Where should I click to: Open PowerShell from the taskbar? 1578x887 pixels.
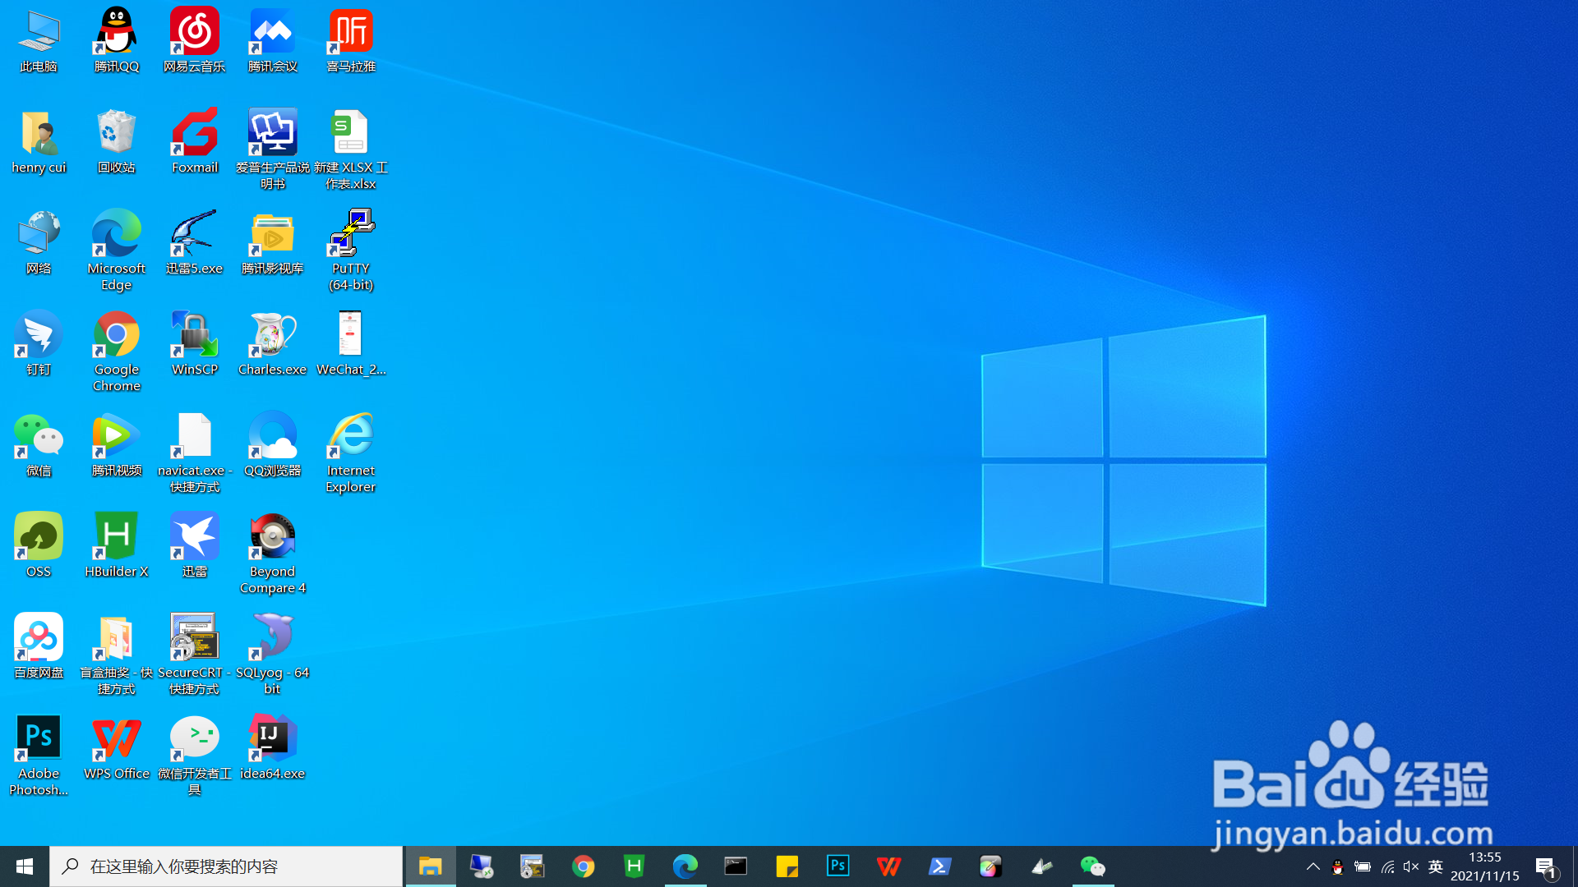tap(940, 866)
